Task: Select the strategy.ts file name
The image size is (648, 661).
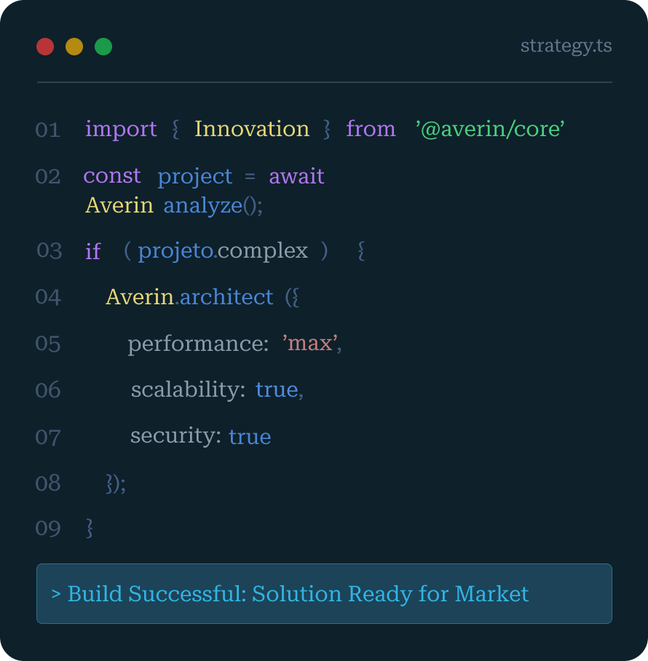Action: point(566,46)
